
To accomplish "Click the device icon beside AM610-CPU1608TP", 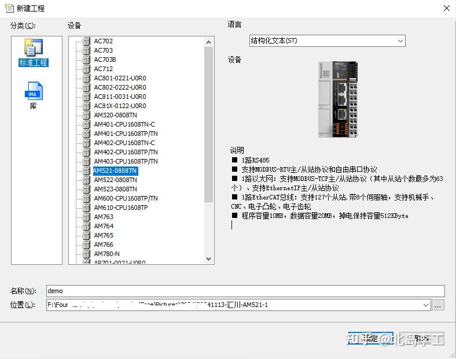I will (x=86, y=208).
